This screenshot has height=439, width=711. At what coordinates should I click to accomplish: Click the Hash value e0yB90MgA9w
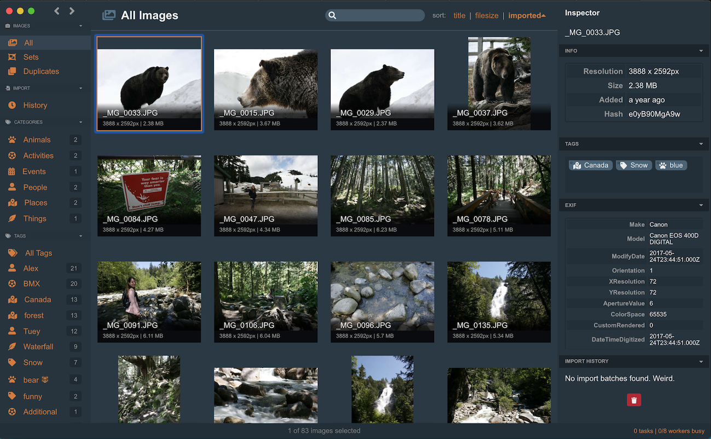pos(654,114)
